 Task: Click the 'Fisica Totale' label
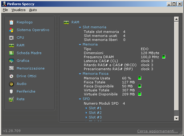pyautogui.click(x=95, y=82)
